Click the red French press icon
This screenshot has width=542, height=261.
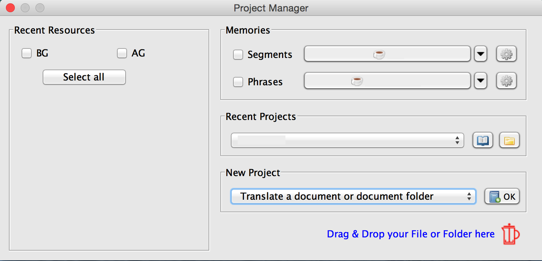pos(510,234)
